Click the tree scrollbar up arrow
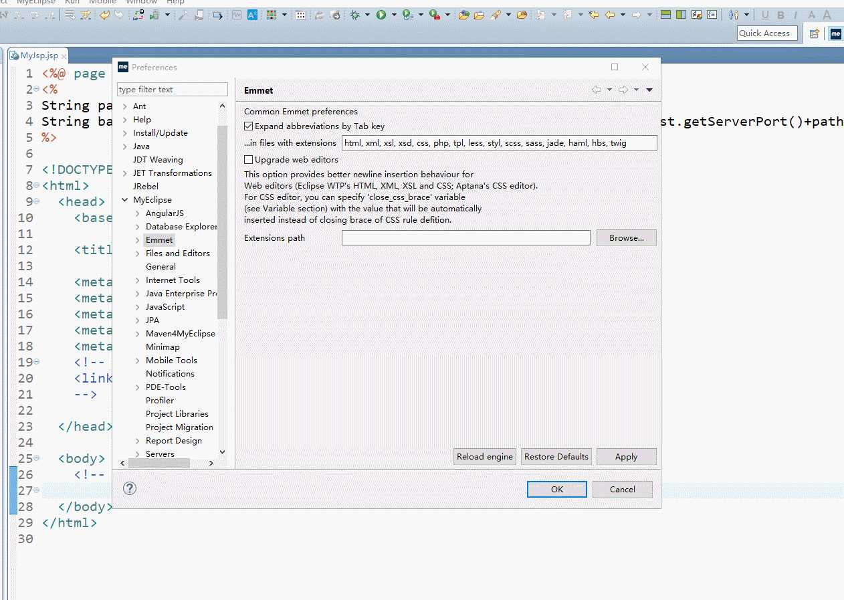The height and width of the screenshot is (600, 844). pos(223,105)
